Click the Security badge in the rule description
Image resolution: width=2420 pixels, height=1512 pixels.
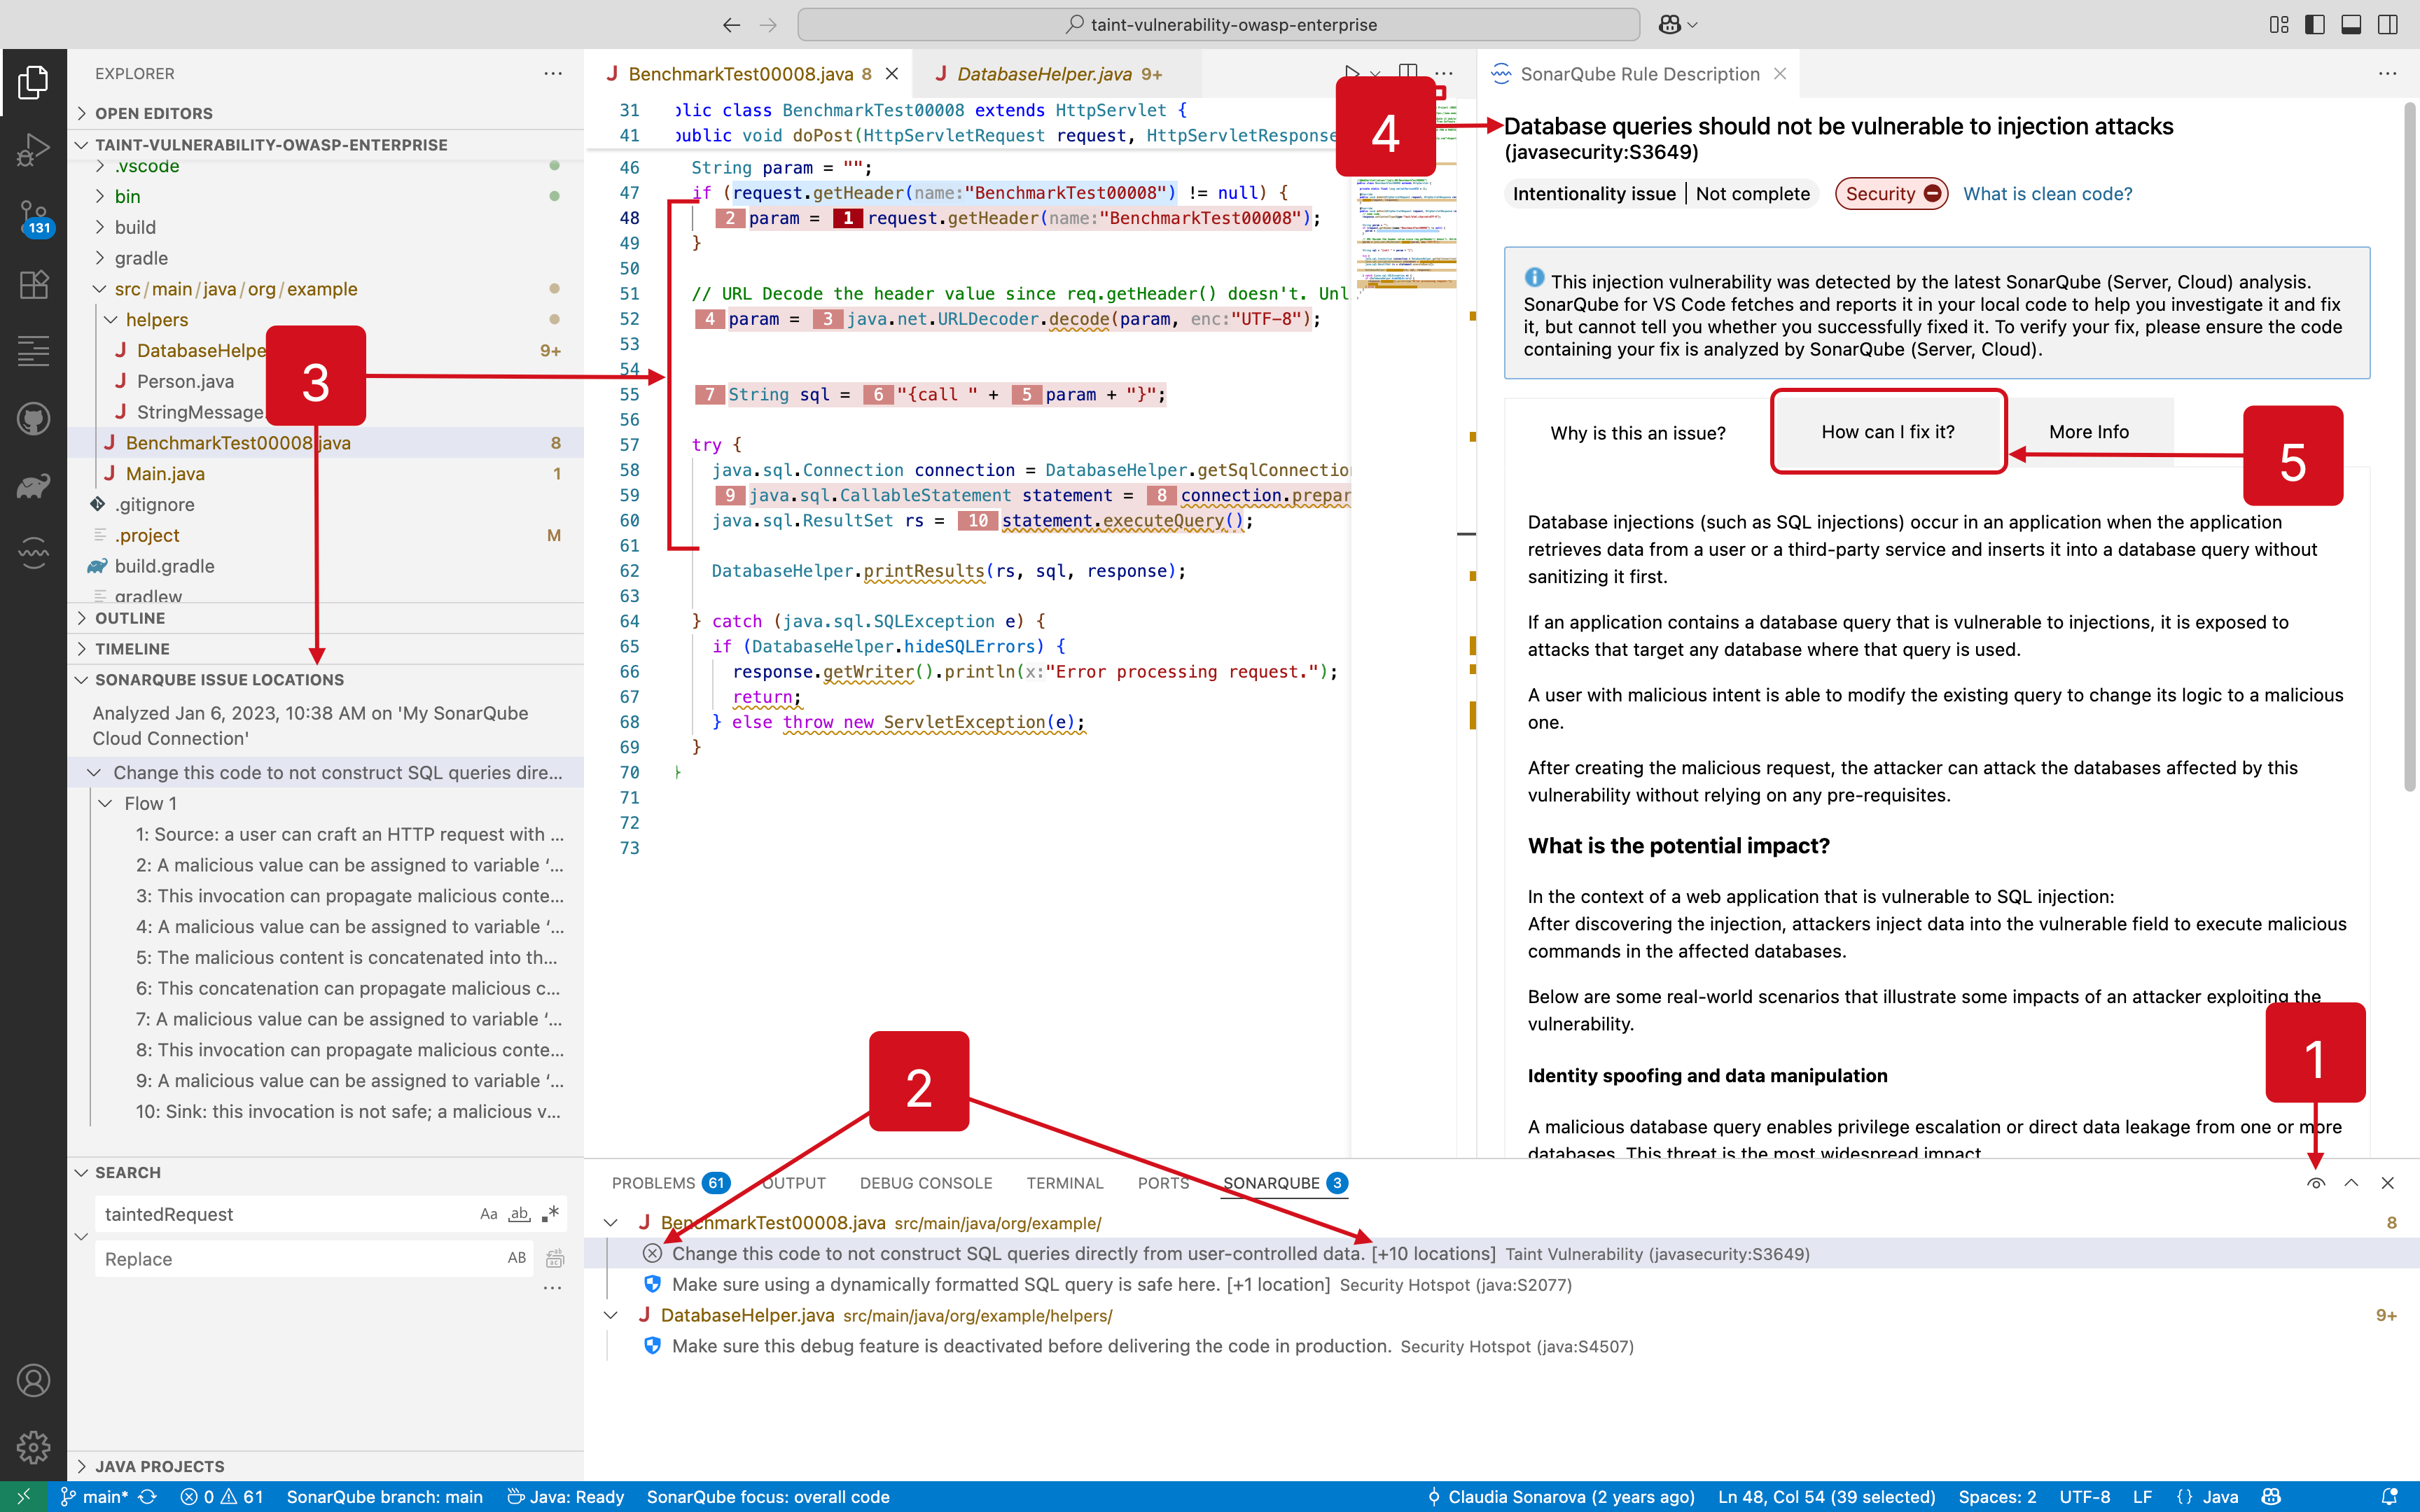click(1890, 194)
